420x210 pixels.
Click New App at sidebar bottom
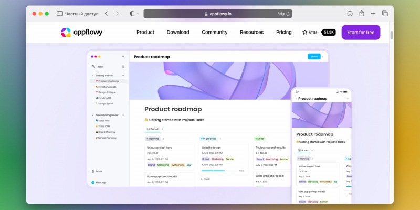99,182
